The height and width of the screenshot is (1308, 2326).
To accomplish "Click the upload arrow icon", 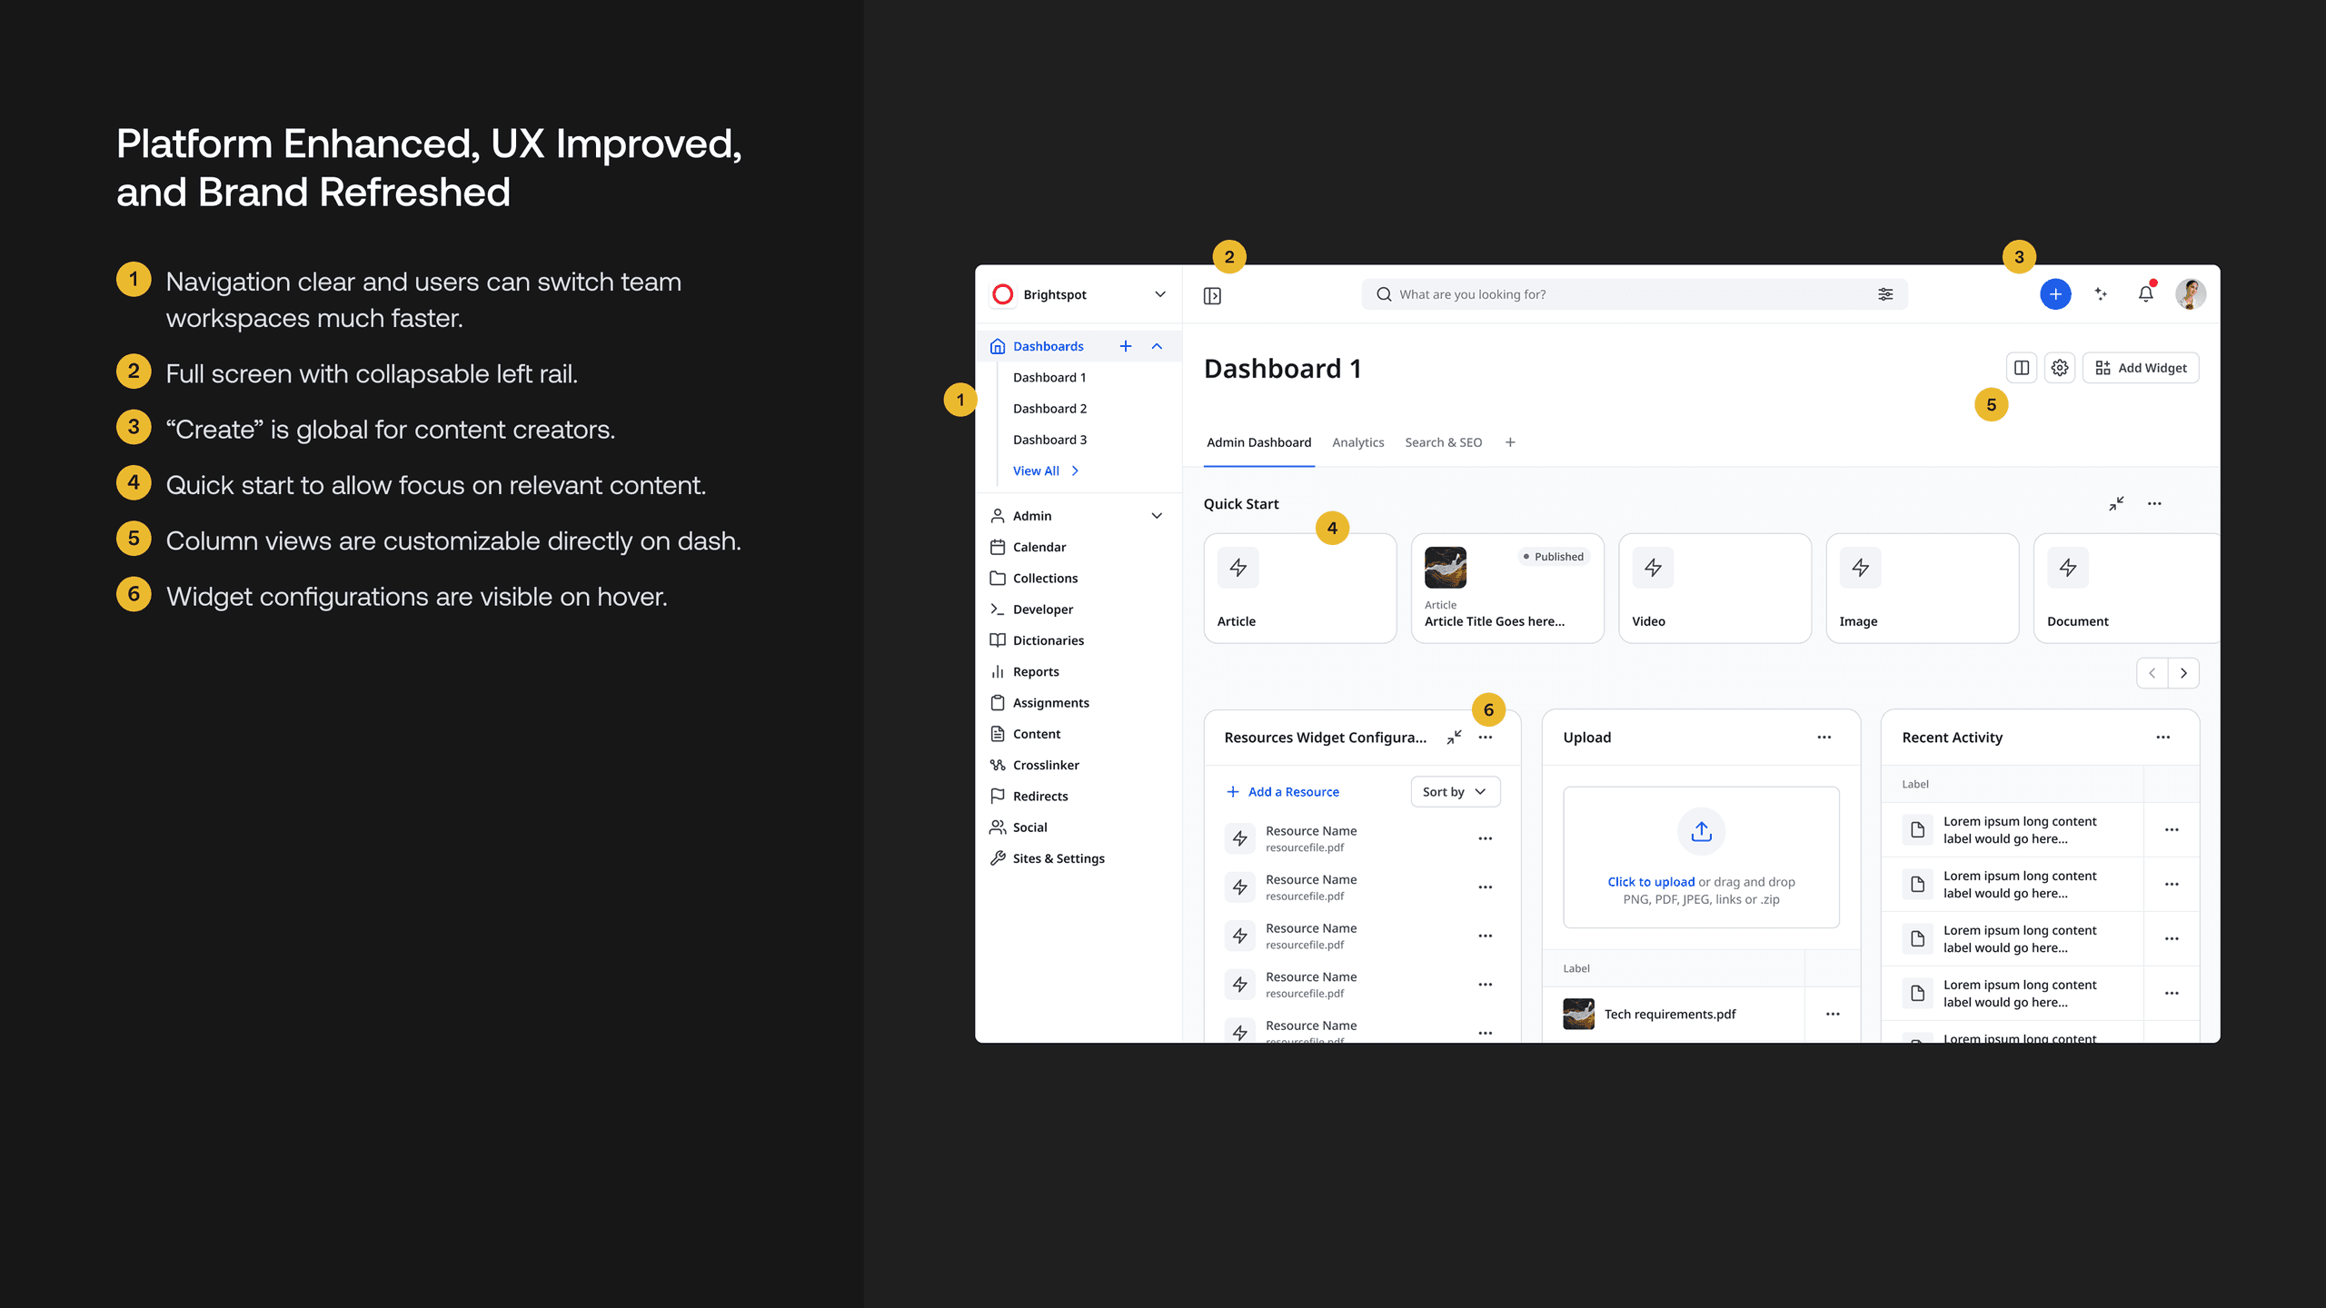I will click(1701, 831).
